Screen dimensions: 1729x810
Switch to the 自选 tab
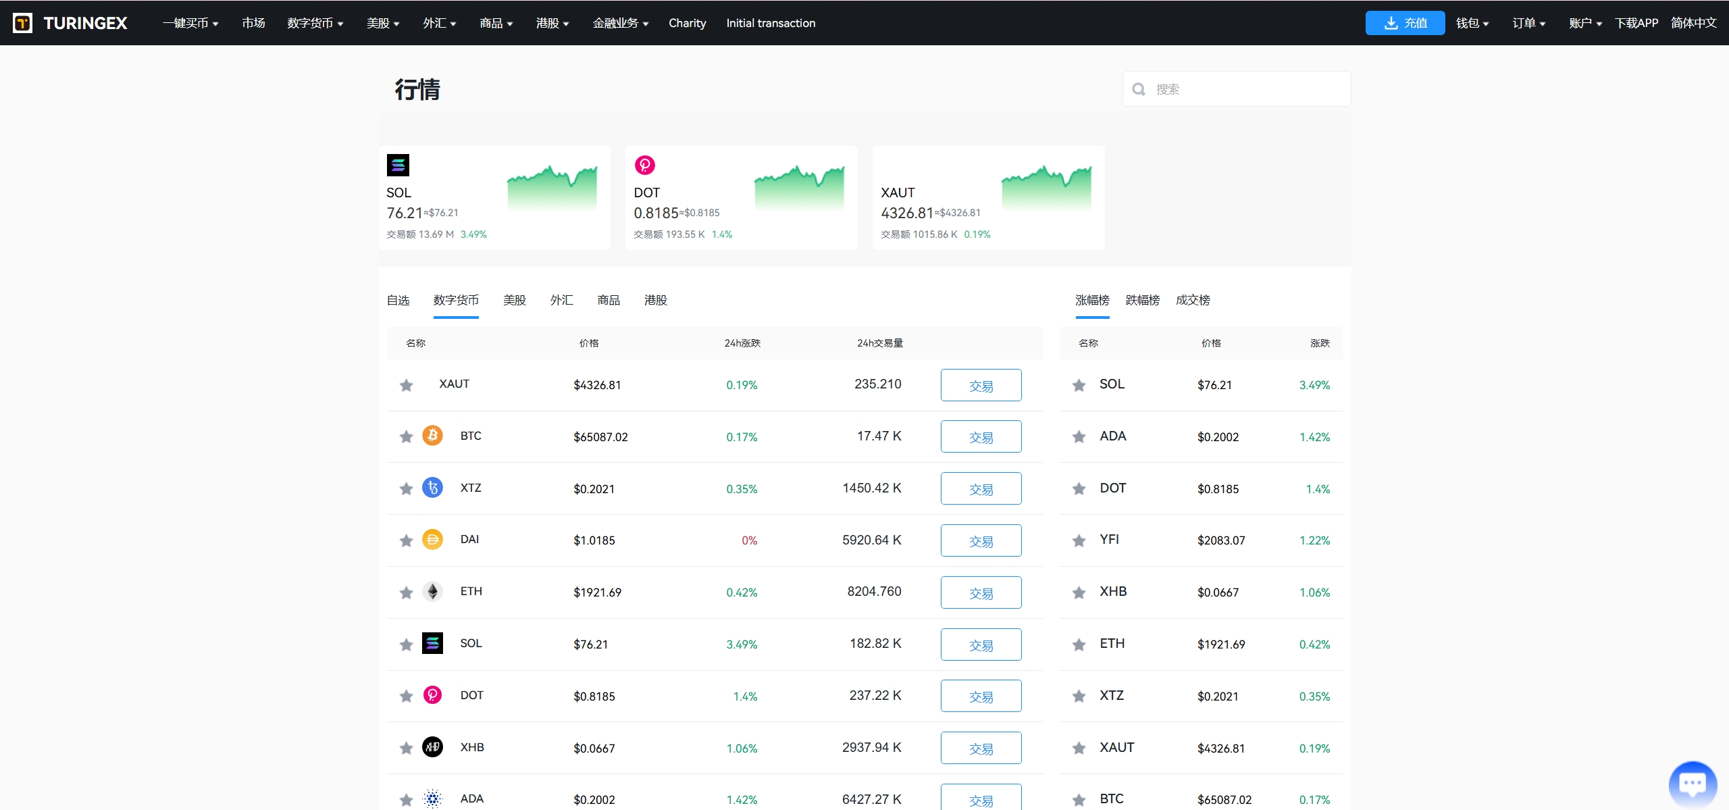pyautogui.click(x=398, y=300)
